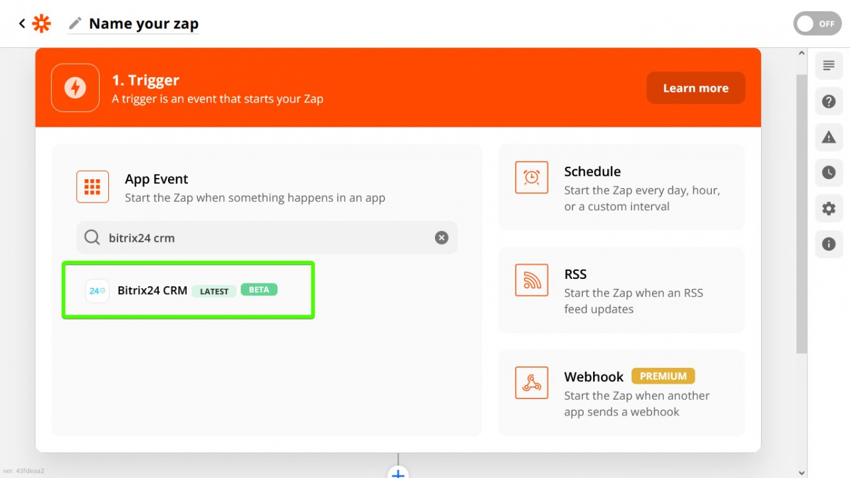Click the LATEST badge on Bitrix24 CRM

click(x=214, y=291)
